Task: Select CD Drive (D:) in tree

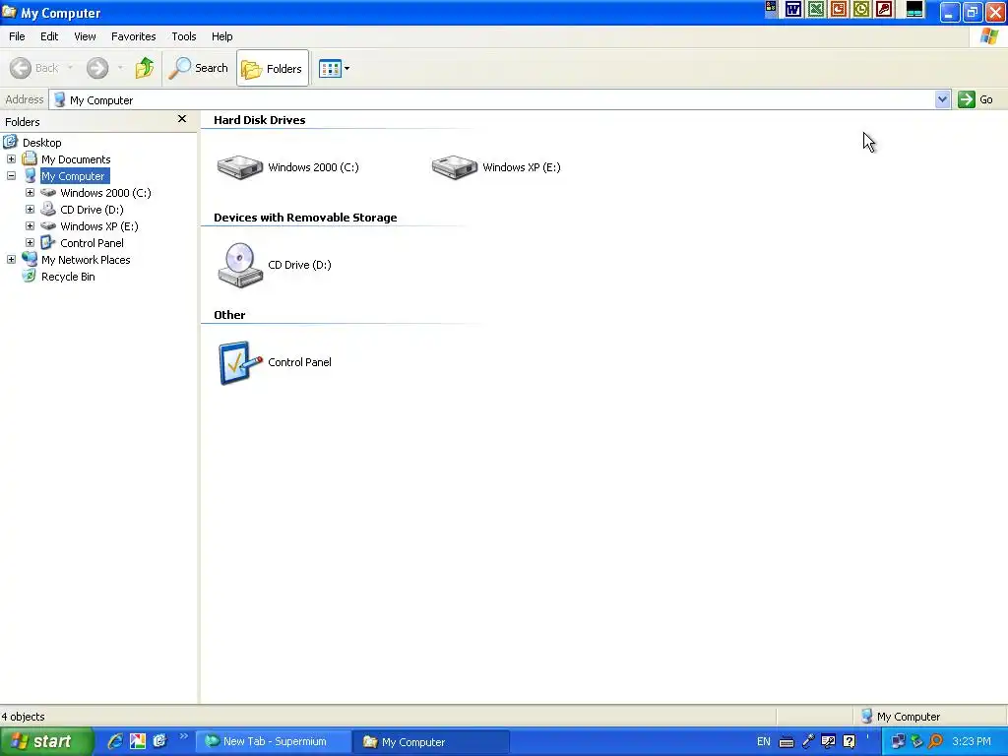Action: [92, 210]
